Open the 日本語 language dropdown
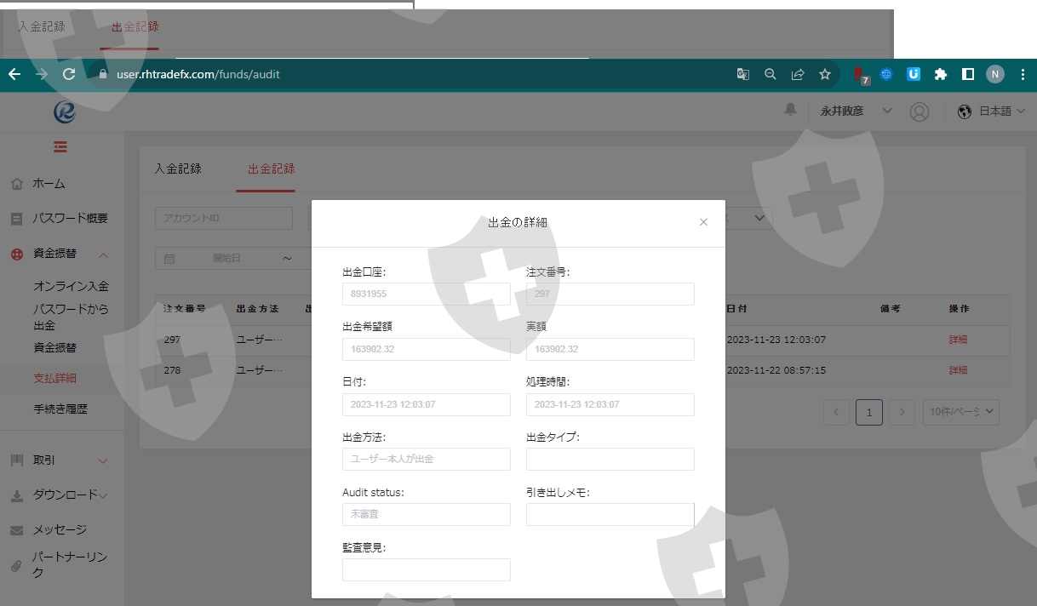The image size is (1037, 606). click(991, 111)
